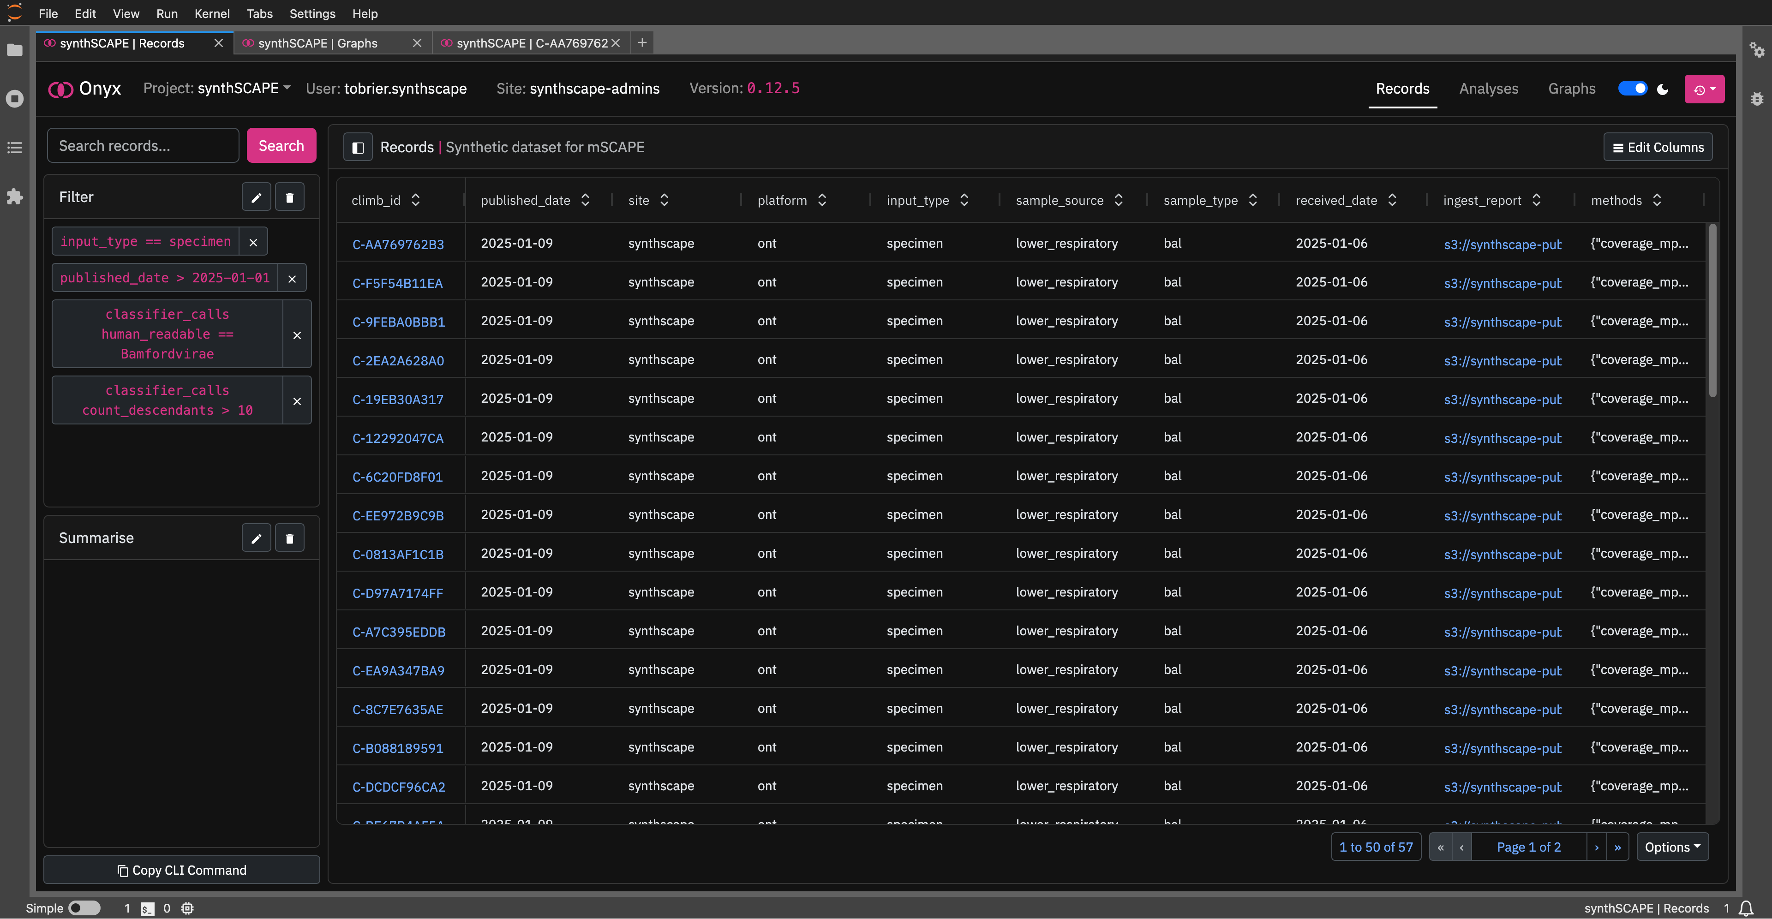Open the running kernels sidebar icon
1772x919 pixels.
pos(14,98)
